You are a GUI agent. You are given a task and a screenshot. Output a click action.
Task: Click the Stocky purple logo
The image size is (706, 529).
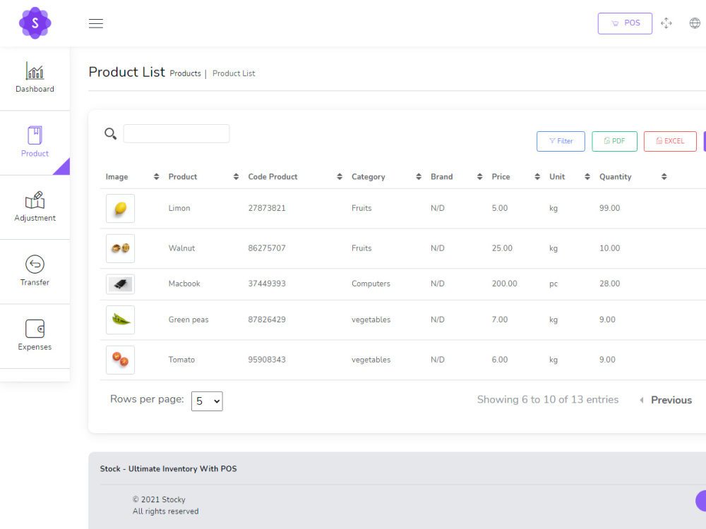(x=35, y=23)
